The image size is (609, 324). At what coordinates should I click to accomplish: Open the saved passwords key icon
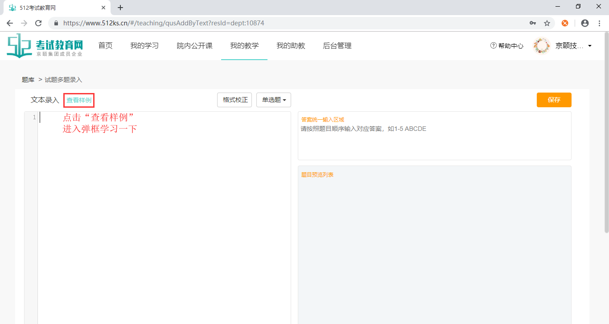tap(533, 23)
